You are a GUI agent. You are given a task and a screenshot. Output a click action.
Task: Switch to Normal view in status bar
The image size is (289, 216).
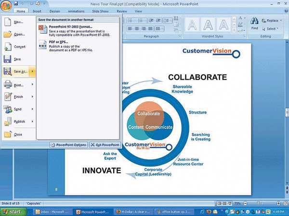pyautogui.click(x=219, y=203)
